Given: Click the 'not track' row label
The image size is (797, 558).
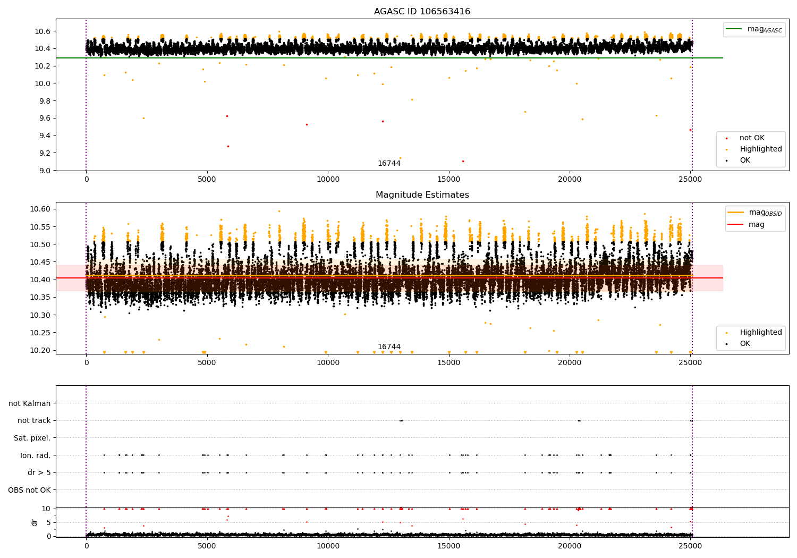Looking at the screenshot, I should [x=34, y=421].
